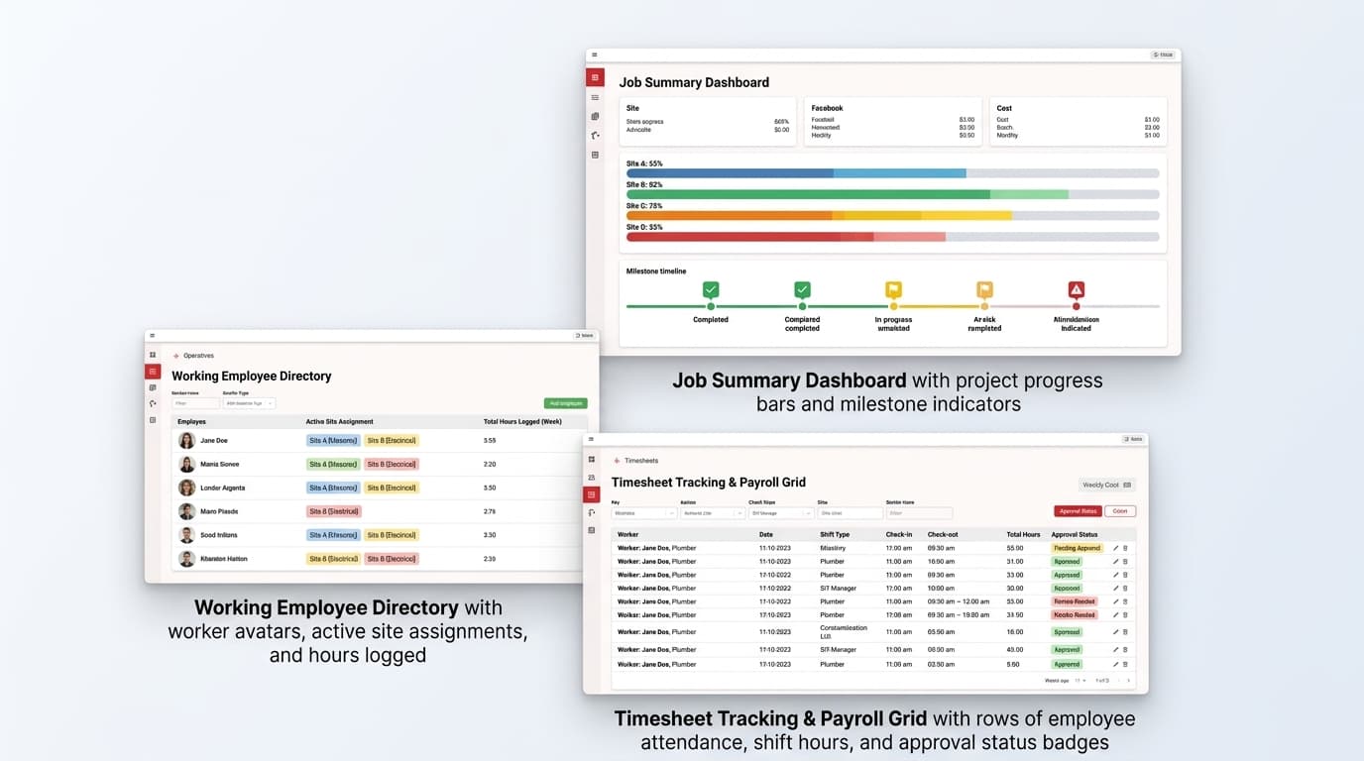1364x761 pixels.
Task: Select the Londer Argenta employee name
Action: pos(222,488)
